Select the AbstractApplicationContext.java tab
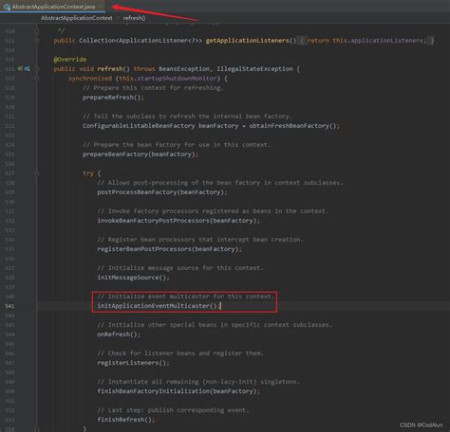 coord(53,7)
